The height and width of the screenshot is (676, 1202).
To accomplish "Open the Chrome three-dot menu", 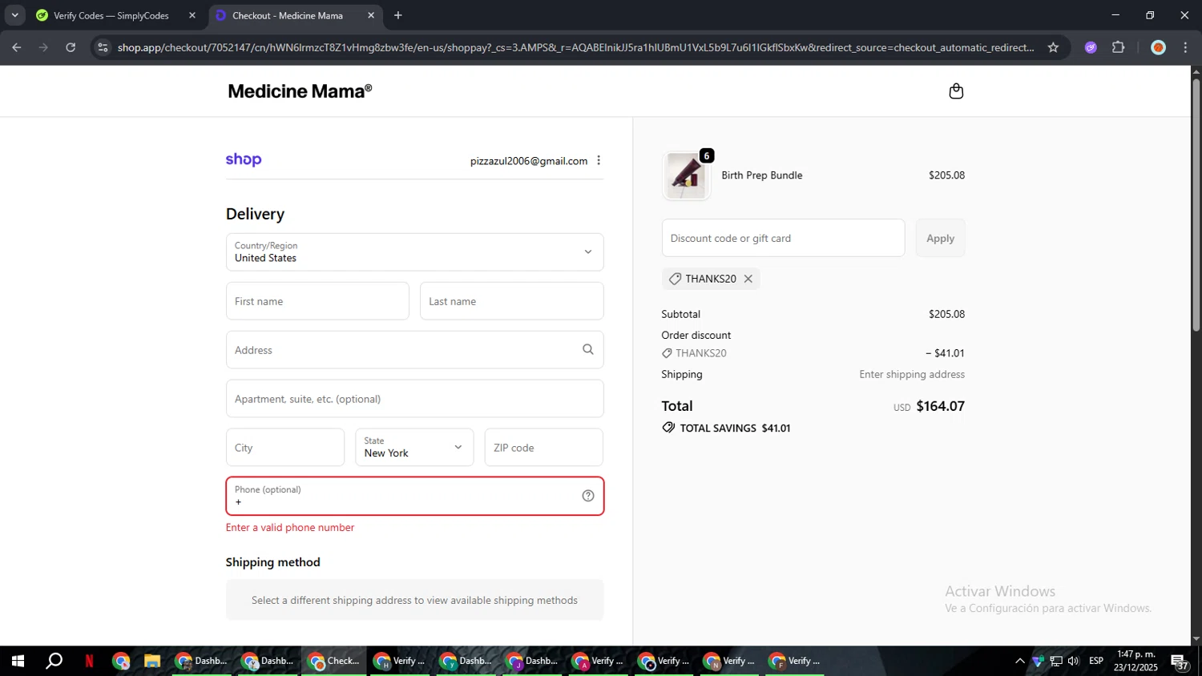I will point(1185,47).
